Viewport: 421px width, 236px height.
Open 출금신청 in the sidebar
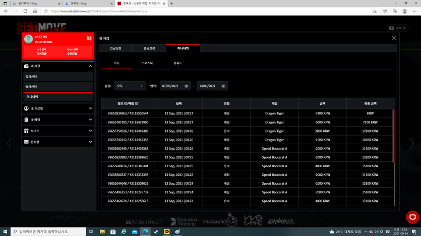[x=58, y=86]
